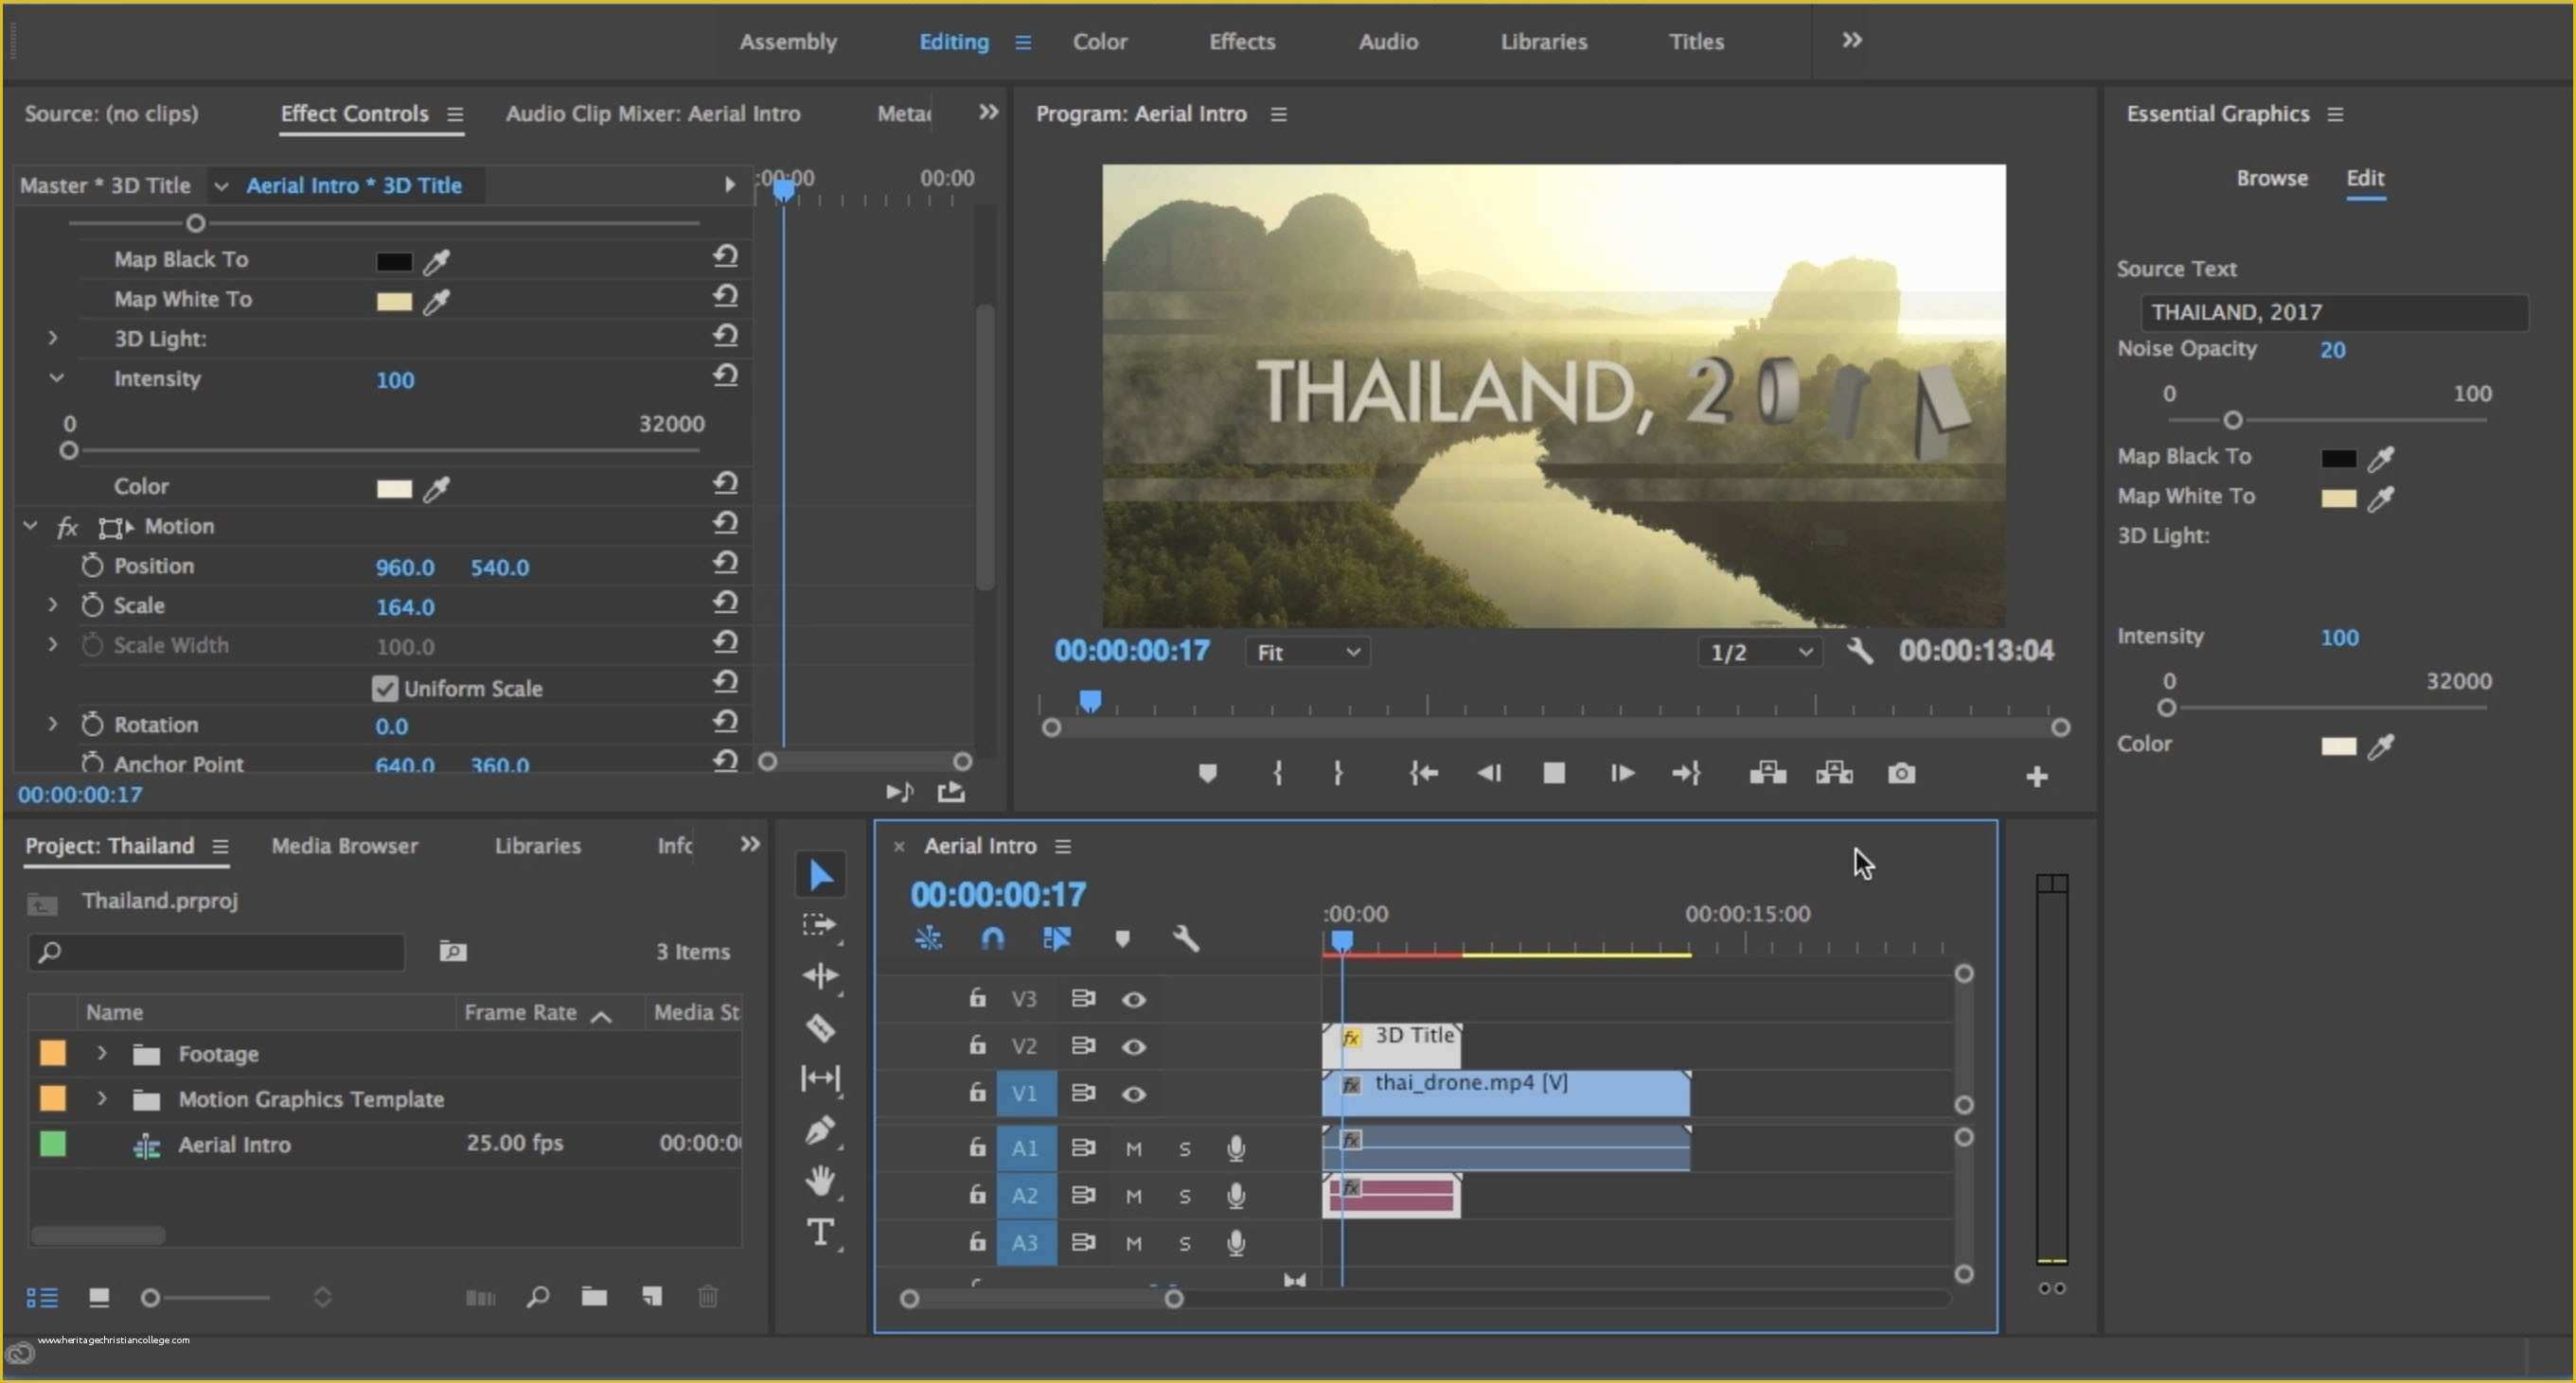The image size is (2576, 1383).
Task: Select the Track Select Forward tool
Action: click(818, 923)
